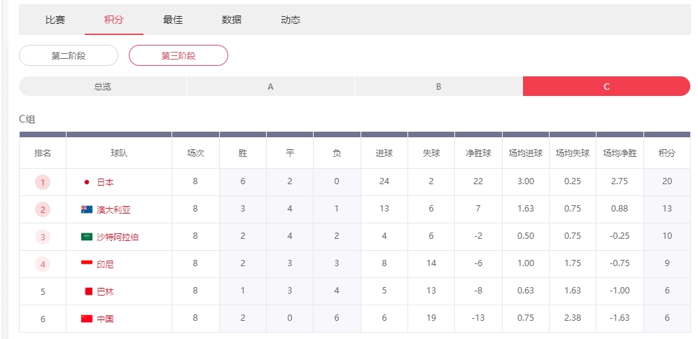The image size is (698, 339).
Task: Open the 沙特阿拉伯 team link
Action: (118, 237)
